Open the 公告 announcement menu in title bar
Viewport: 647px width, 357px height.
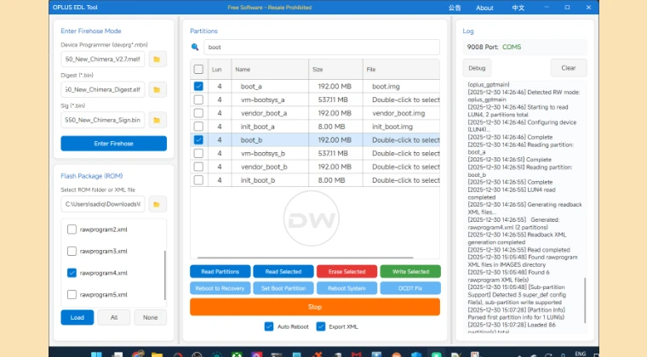[x=455, y=8]
